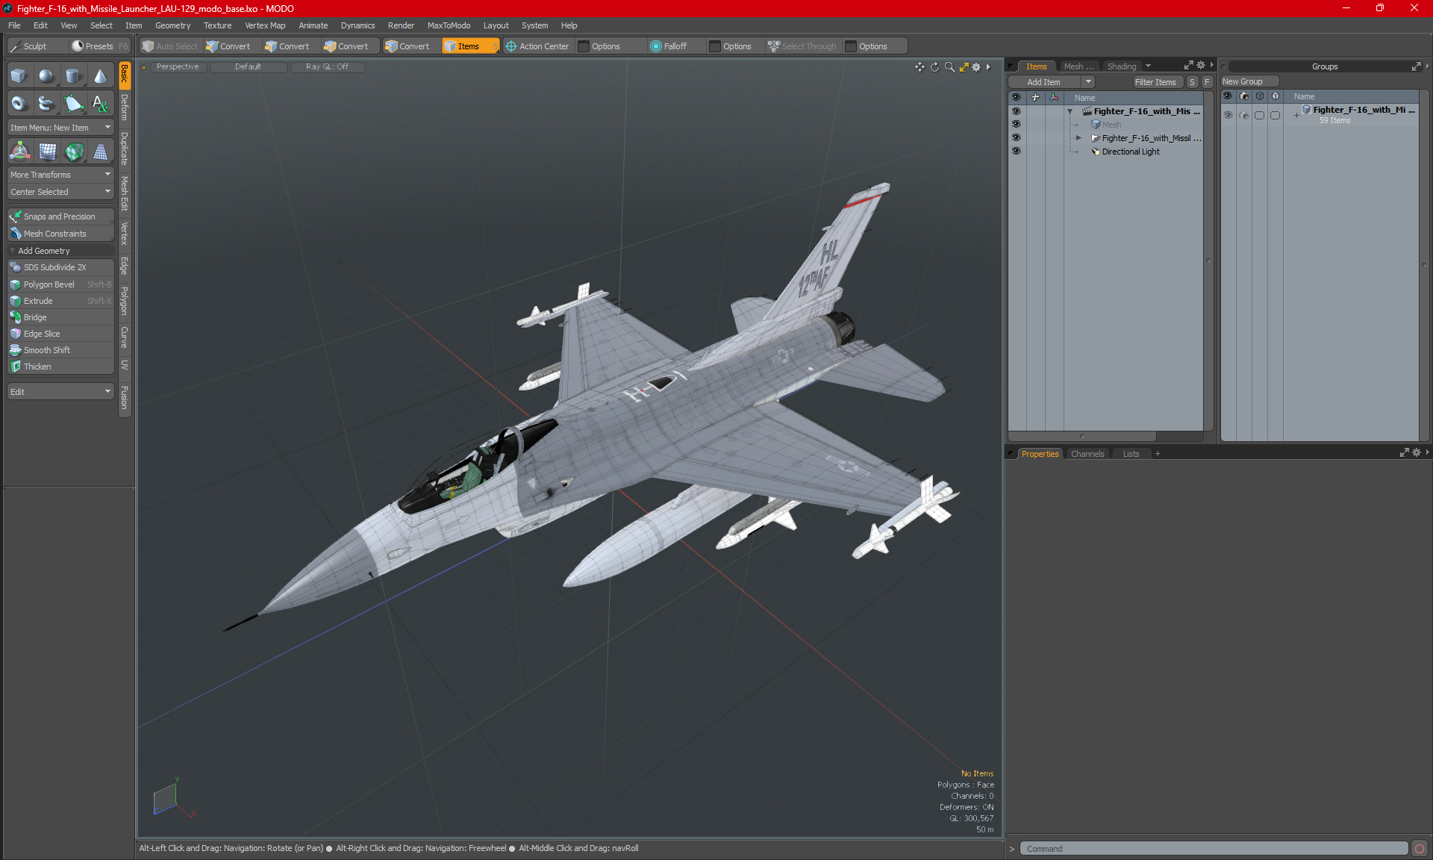Select the cylinder primitive tool
Viewport: 1433px width, 860px height.
pyautogui.click(x=73, y=75)
